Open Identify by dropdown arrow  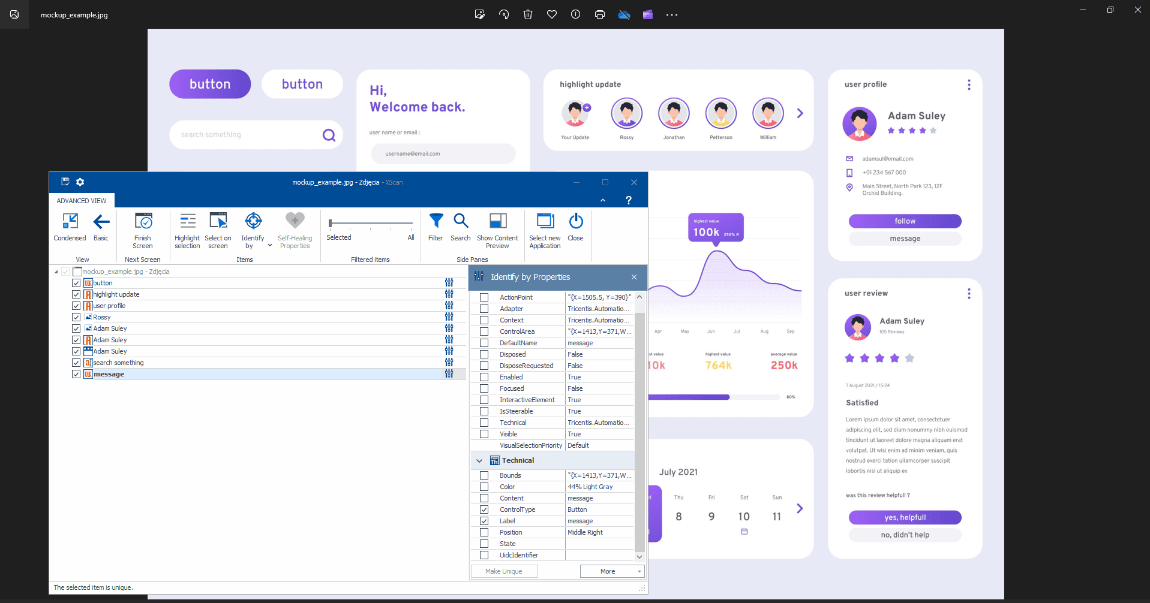(x=270, y=245)
